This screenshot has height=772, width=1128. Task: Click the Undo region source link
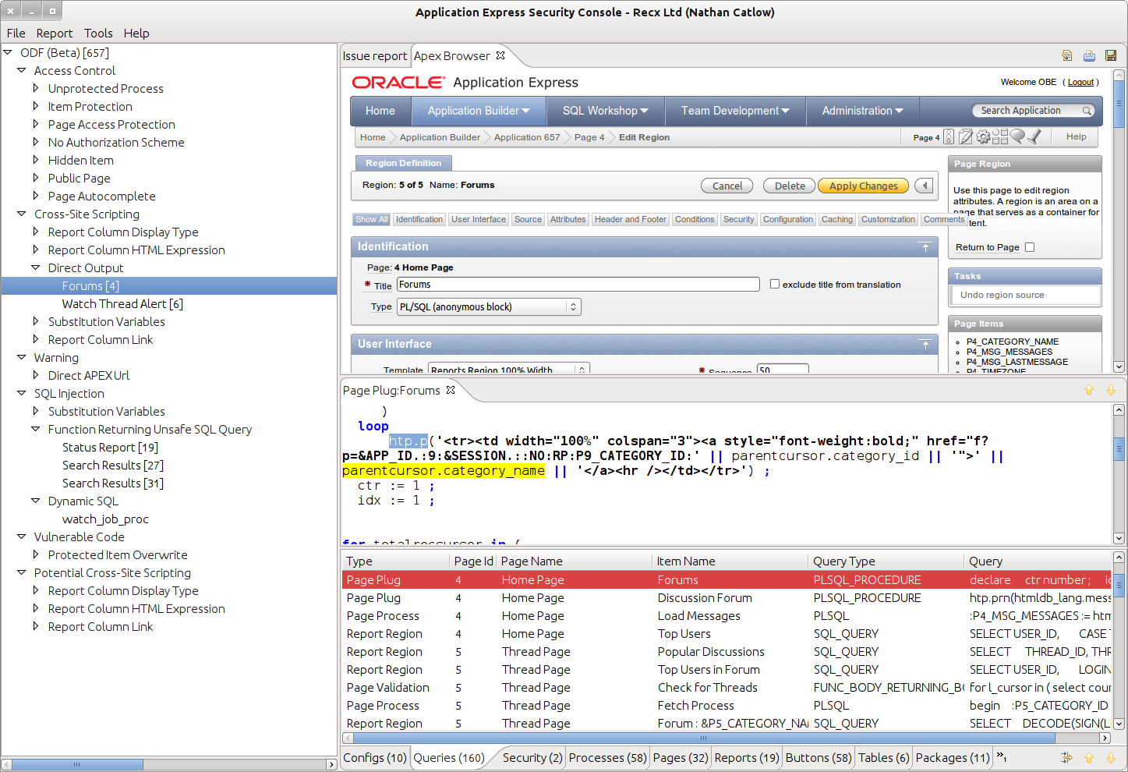click(x=1002, y=295)
